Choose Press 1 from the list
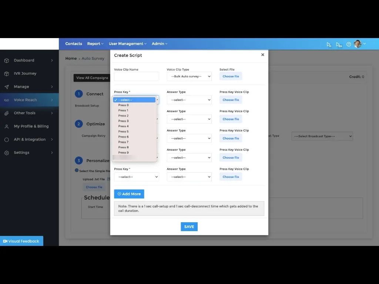 (x=134, y=110)
